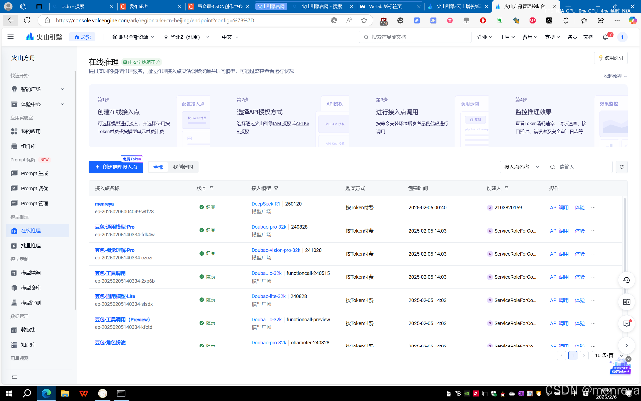The width and height of the screenshot is (641, 401).
Task: Click the feedback message floating icon
Action: click(x=626, y=324)
